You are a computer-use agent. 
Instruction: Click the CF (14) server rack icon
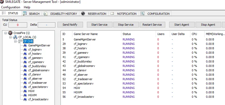(20, 41)
